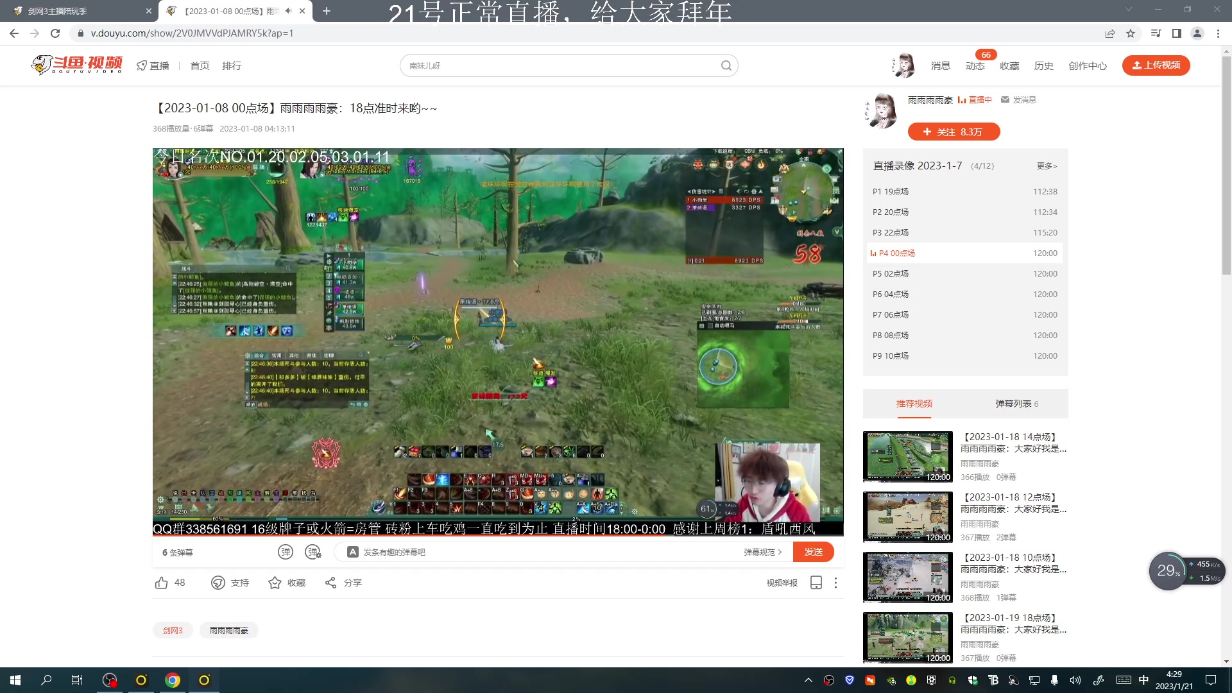Open the media control icon in toolbar
The height and width of the screenshot is (693, 1232).
point(1156,33)
